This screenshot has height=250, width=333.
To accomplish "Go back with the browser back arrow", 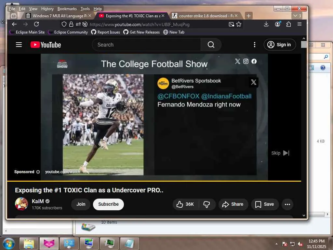I will click(x=14, y=24).
